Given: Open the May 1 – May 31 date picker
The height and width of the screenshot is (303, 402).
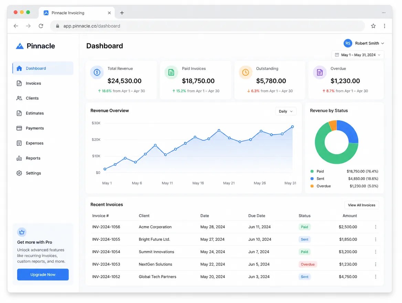Looking at the screenshot, I should pyautogui.click(x=358, y=55).
